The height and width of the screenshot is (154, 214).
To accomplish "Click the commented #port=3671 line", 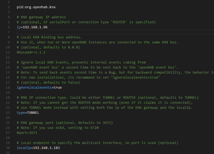I will (27, 133).
